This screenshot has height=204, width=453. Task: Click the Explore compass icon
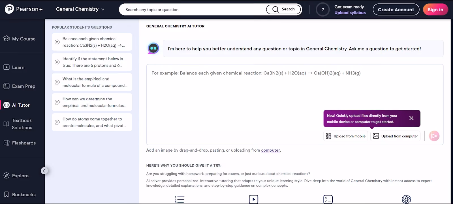tap(7, 176)
